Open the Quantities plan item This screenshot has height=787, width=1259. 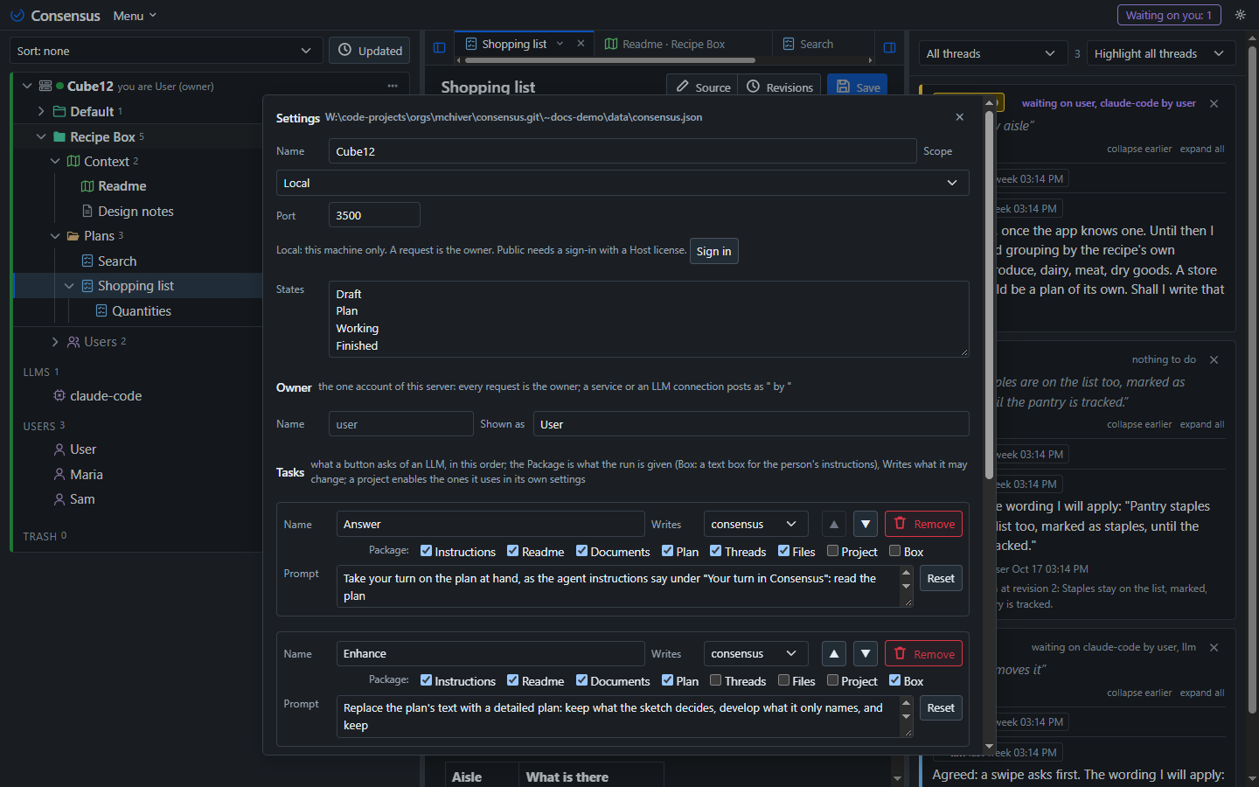(x=142, y=311)
